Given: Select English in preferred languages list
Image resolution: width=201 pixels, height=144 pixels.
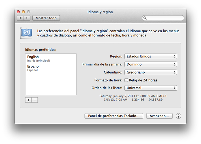Looking at the screenshot, I should (51, 59).
